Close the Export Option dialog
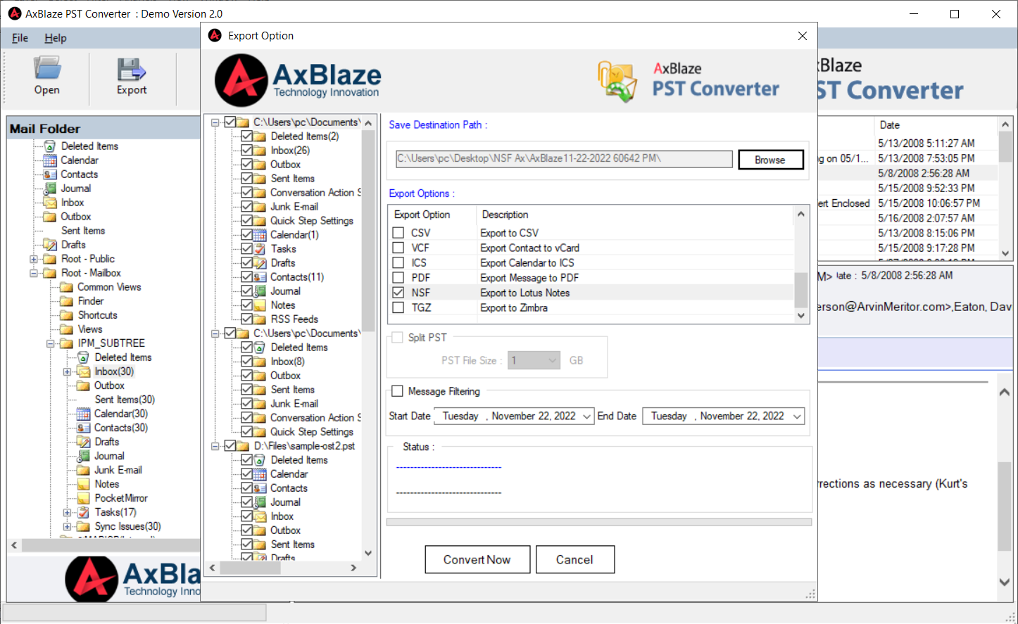 point(803,36)
